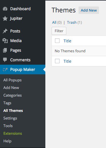The height and width of the screenshot is (148, 106).
Task: Check the select-all box in the table header
Action: [57, 41]
